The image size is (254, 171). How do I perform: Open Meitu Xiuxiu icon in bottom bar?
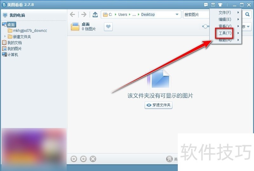tap(169, 159)
